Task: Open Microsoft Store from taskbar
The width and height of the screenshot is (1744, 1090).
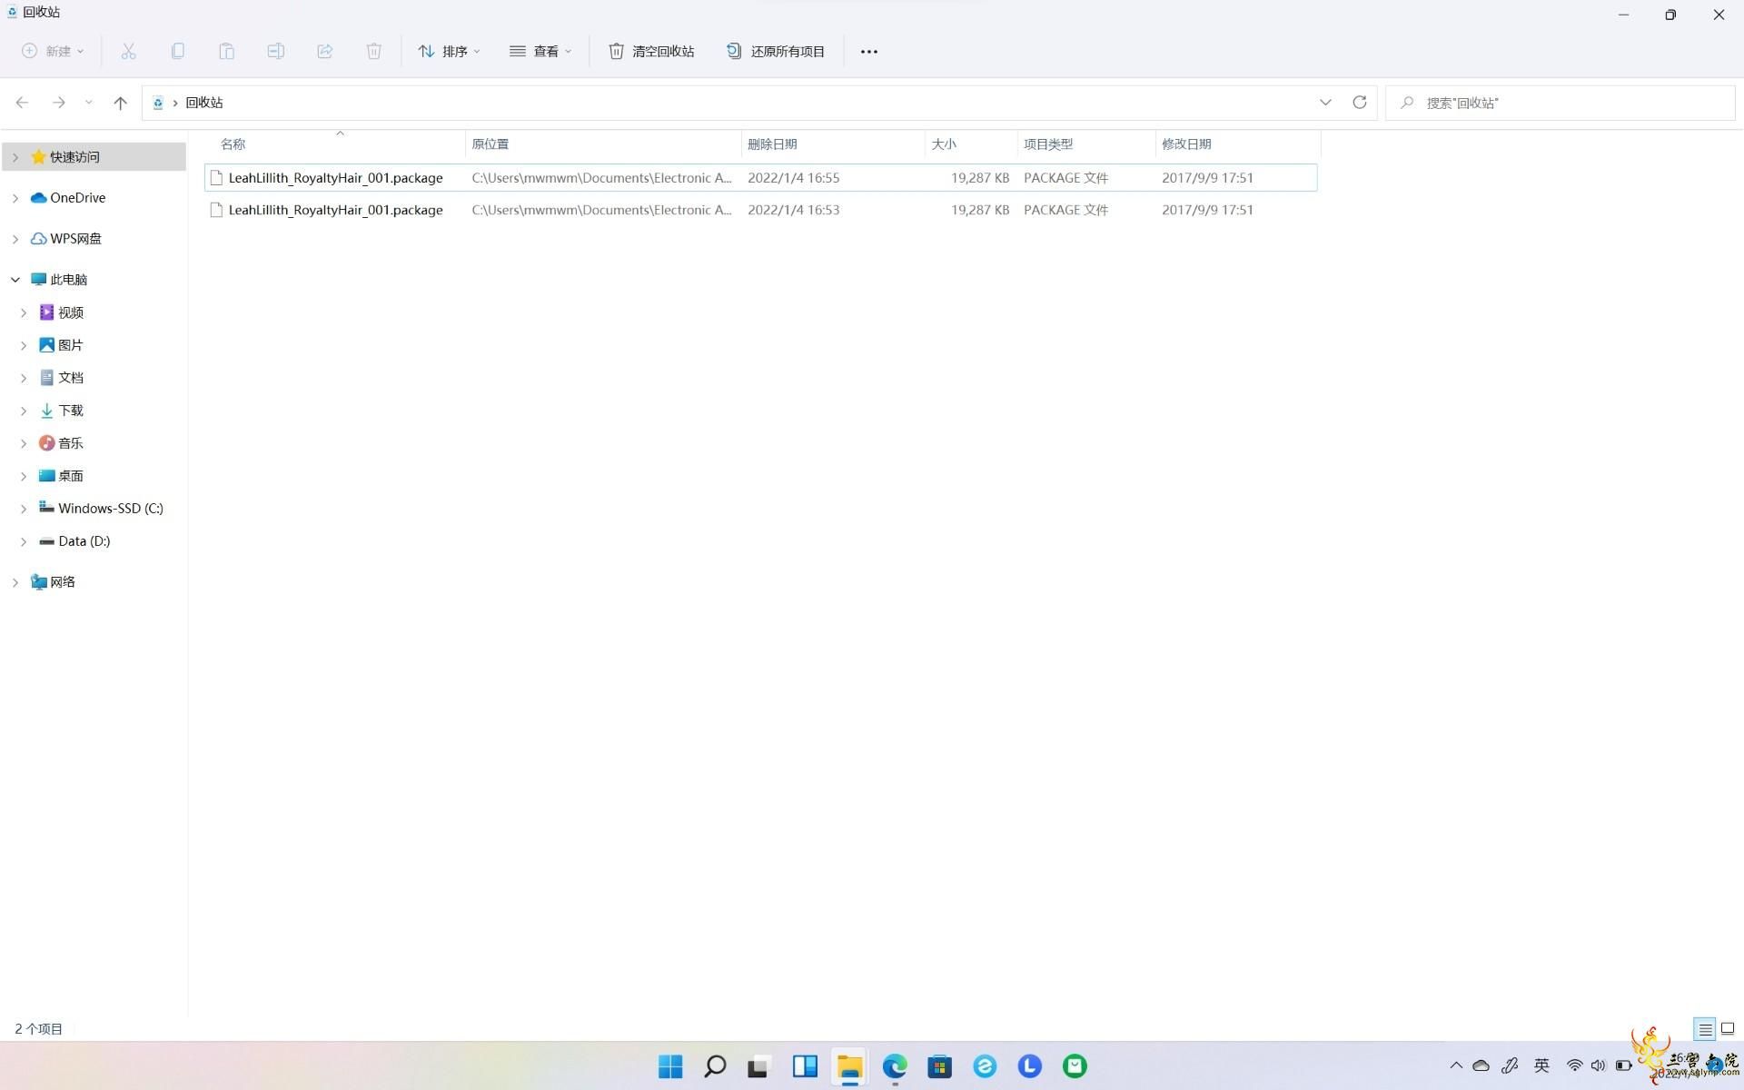Action: [x=939, y=1066]
